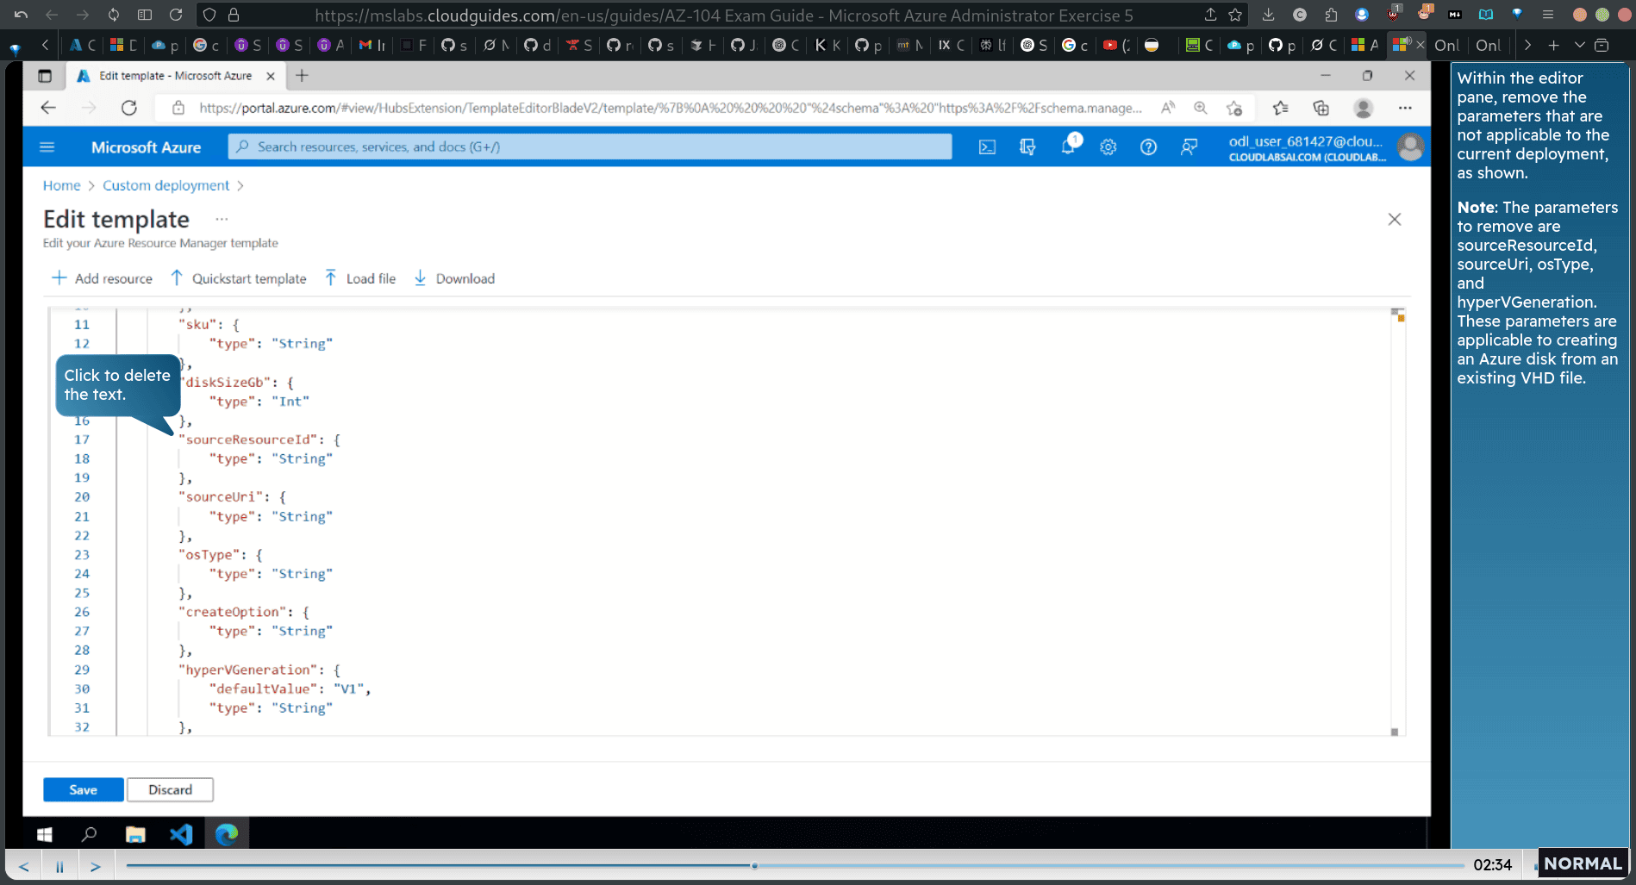Screen dimensions: 1636x885
Task: Open a new tab in inner Edge
Action: 302,76
